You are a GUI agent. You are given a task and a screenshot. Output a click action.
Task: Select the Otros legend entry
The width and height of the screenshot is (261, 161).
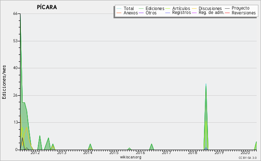(151, 13)
